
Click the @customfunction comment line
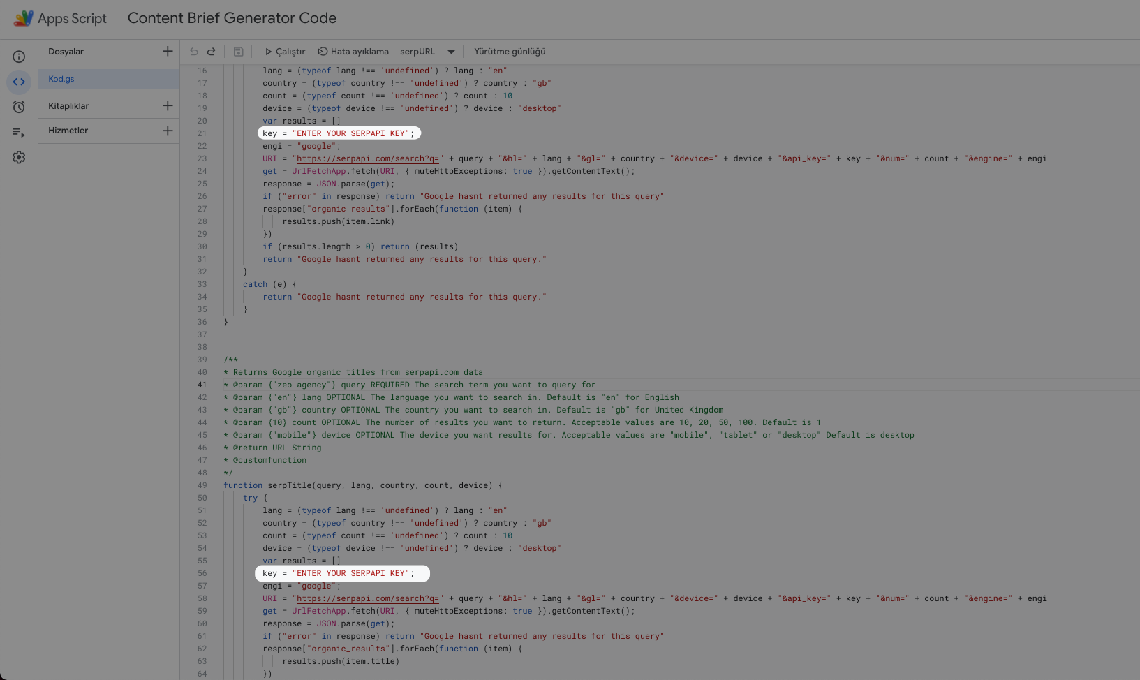point(265,460)
